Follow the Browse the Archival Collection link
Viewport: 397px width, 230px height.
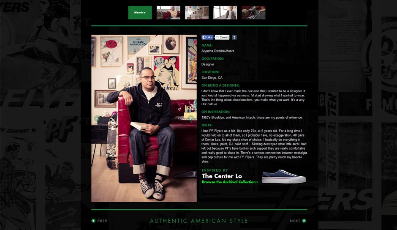(229, 182)
